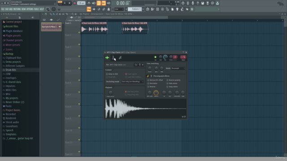
Task: Toggle the metronome icon
Action: [x=89, y=3]
